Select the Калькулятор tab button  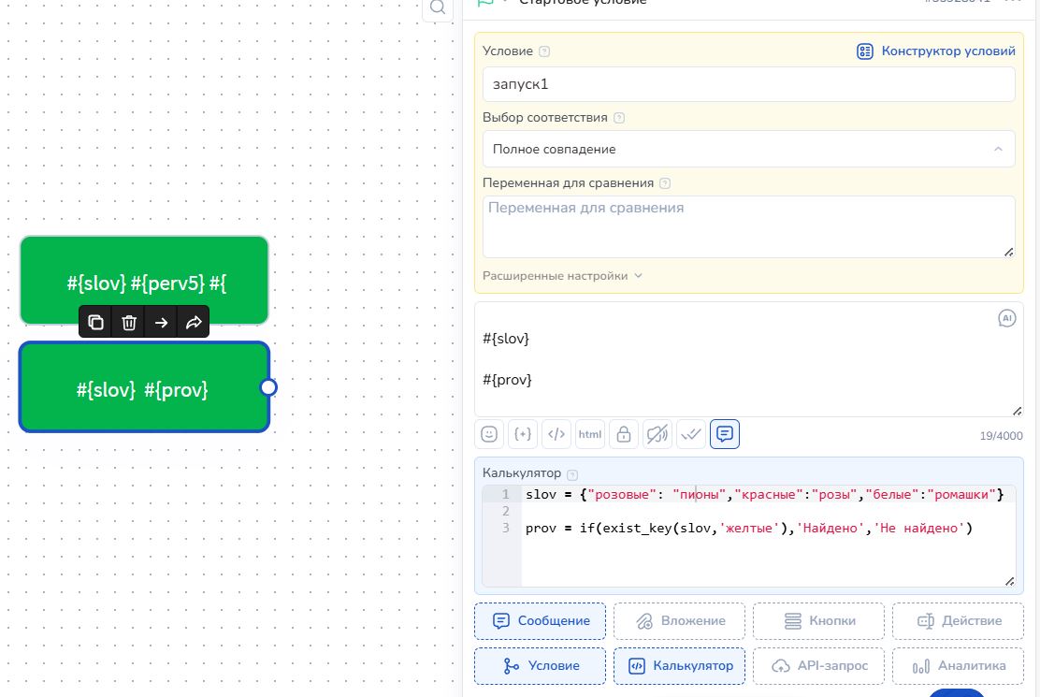coord(679,666)
